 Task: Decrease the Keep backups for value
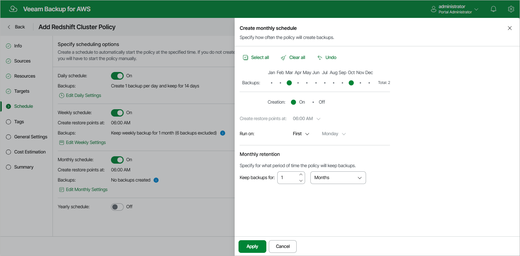(x=301, y=180)
